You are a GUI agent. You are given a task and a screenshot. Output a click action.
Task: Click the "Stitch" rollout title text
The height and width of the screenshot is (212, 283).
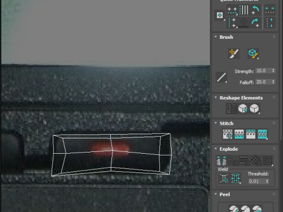click(x=226, y=124)
